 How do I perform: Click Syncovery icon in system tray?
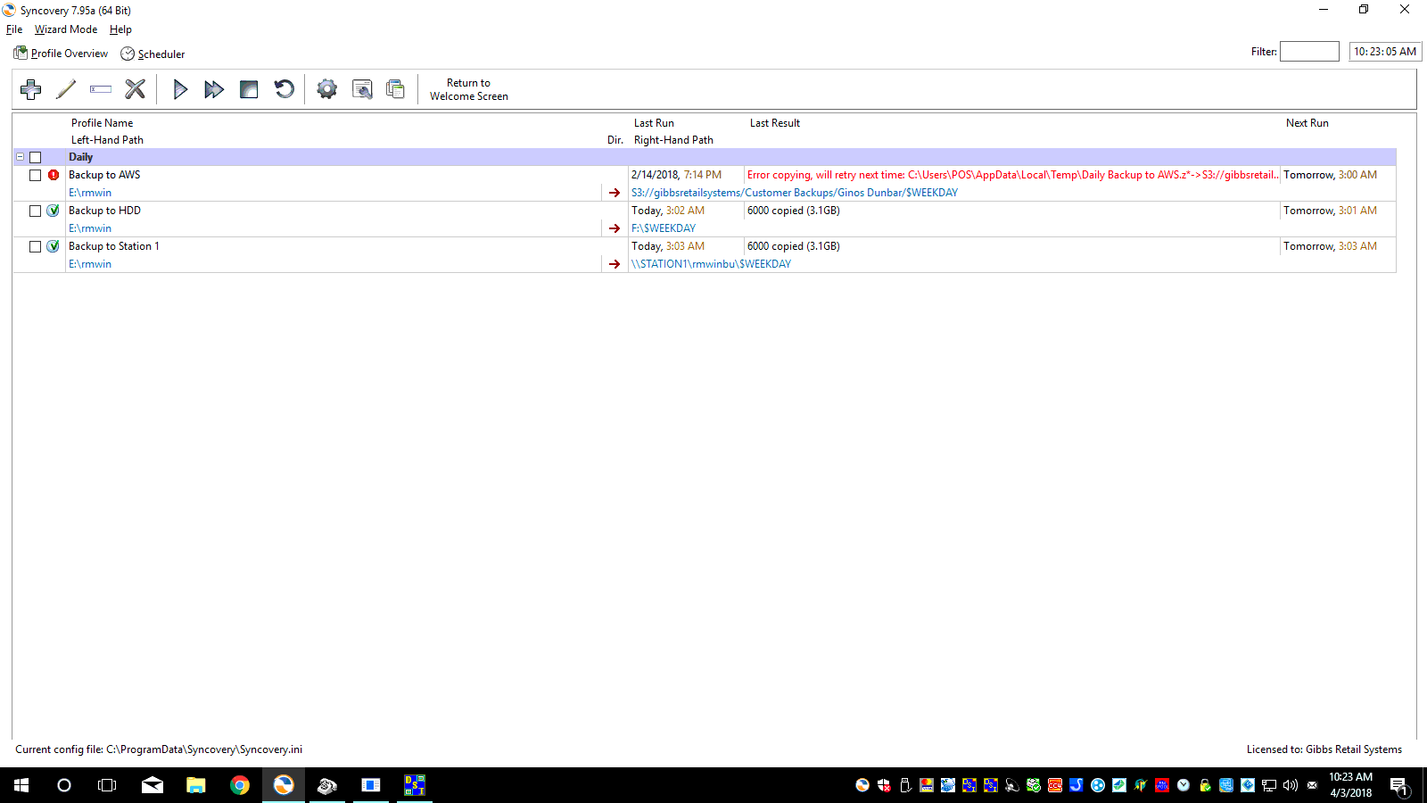click(862, 785)
